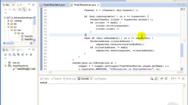188x105 pixels.
Task: Select main(String[]) : void method
Action: (x=26, y=69)
